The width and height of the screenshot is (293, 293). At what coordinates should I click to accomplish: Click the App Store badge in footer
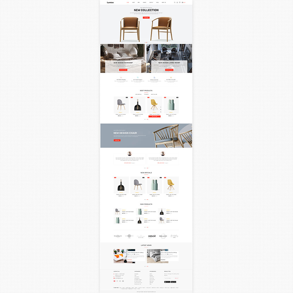pos(173,282)
